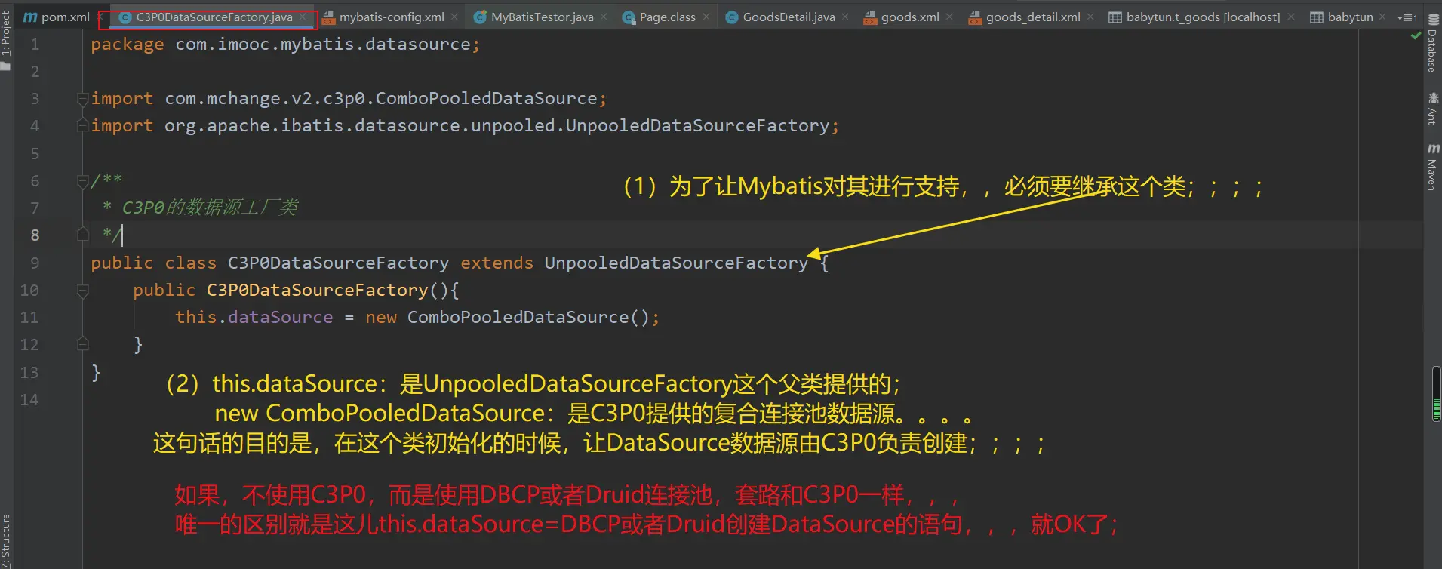This screenshot has width=1442, height=569.
Task: Open the goods_detail.xml tab
Action: click(1032, 17)
